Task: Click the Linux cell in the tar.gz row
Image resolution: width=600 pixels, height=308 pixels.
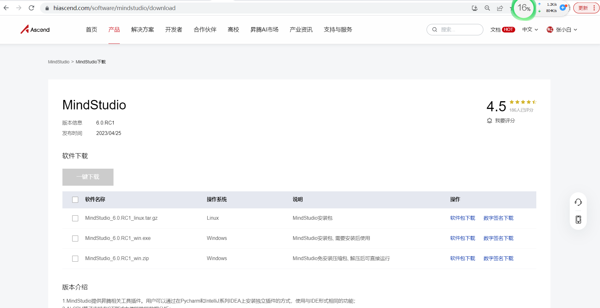Action: (x=213, y=218)
